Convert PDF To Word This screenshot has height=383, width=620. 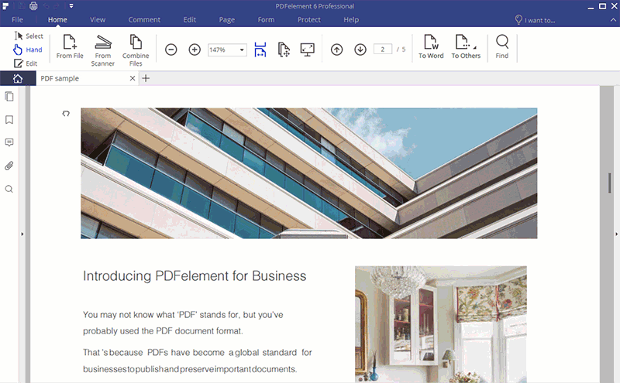point(431,46)
